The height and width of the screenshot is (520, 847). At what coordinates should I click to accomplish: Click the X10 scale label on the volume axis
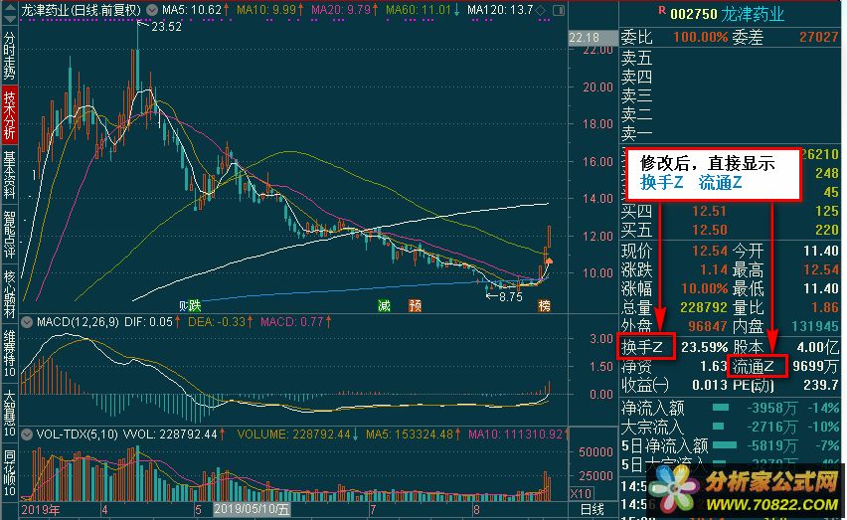tap(581, 493)
